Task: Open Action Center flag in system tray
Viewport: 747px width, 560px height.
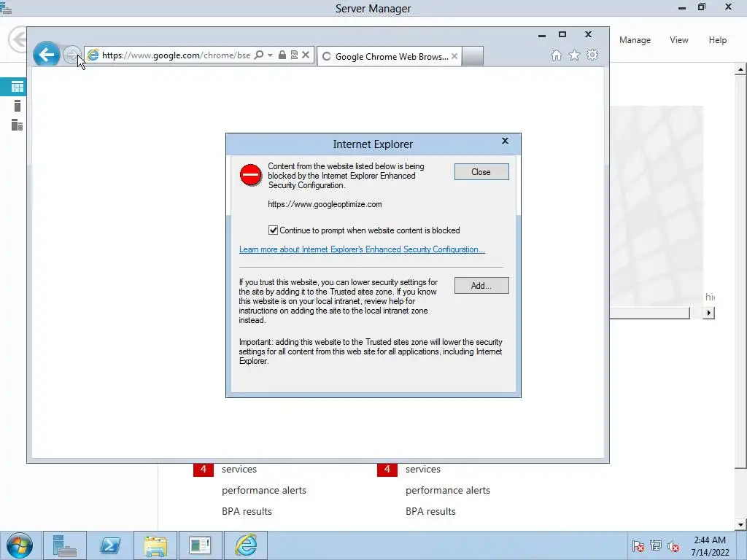Action: pyautogui.click(x=638, y=546)
